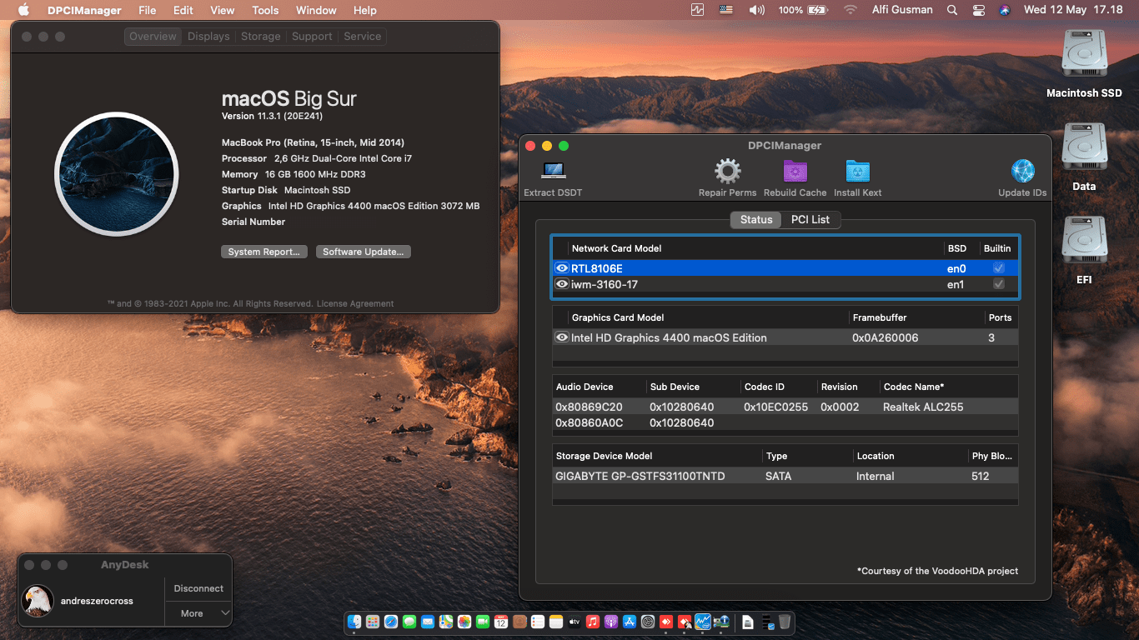Click the date and time in menu bar
1139x640 pixels.
coord(1075,10)
